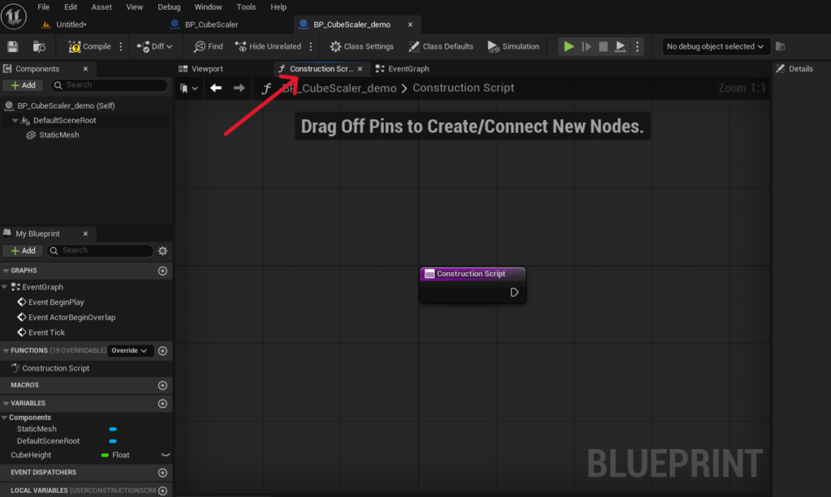Close the Components panel

point(85,69)
